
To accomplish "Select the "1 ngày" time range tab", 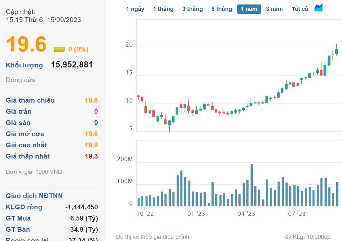I will pyautogui.click(x=135, y=9).
